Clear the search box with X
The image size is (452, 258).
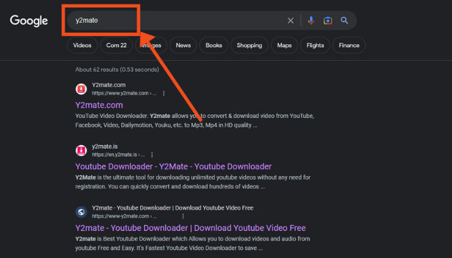[x=291, y=21]
